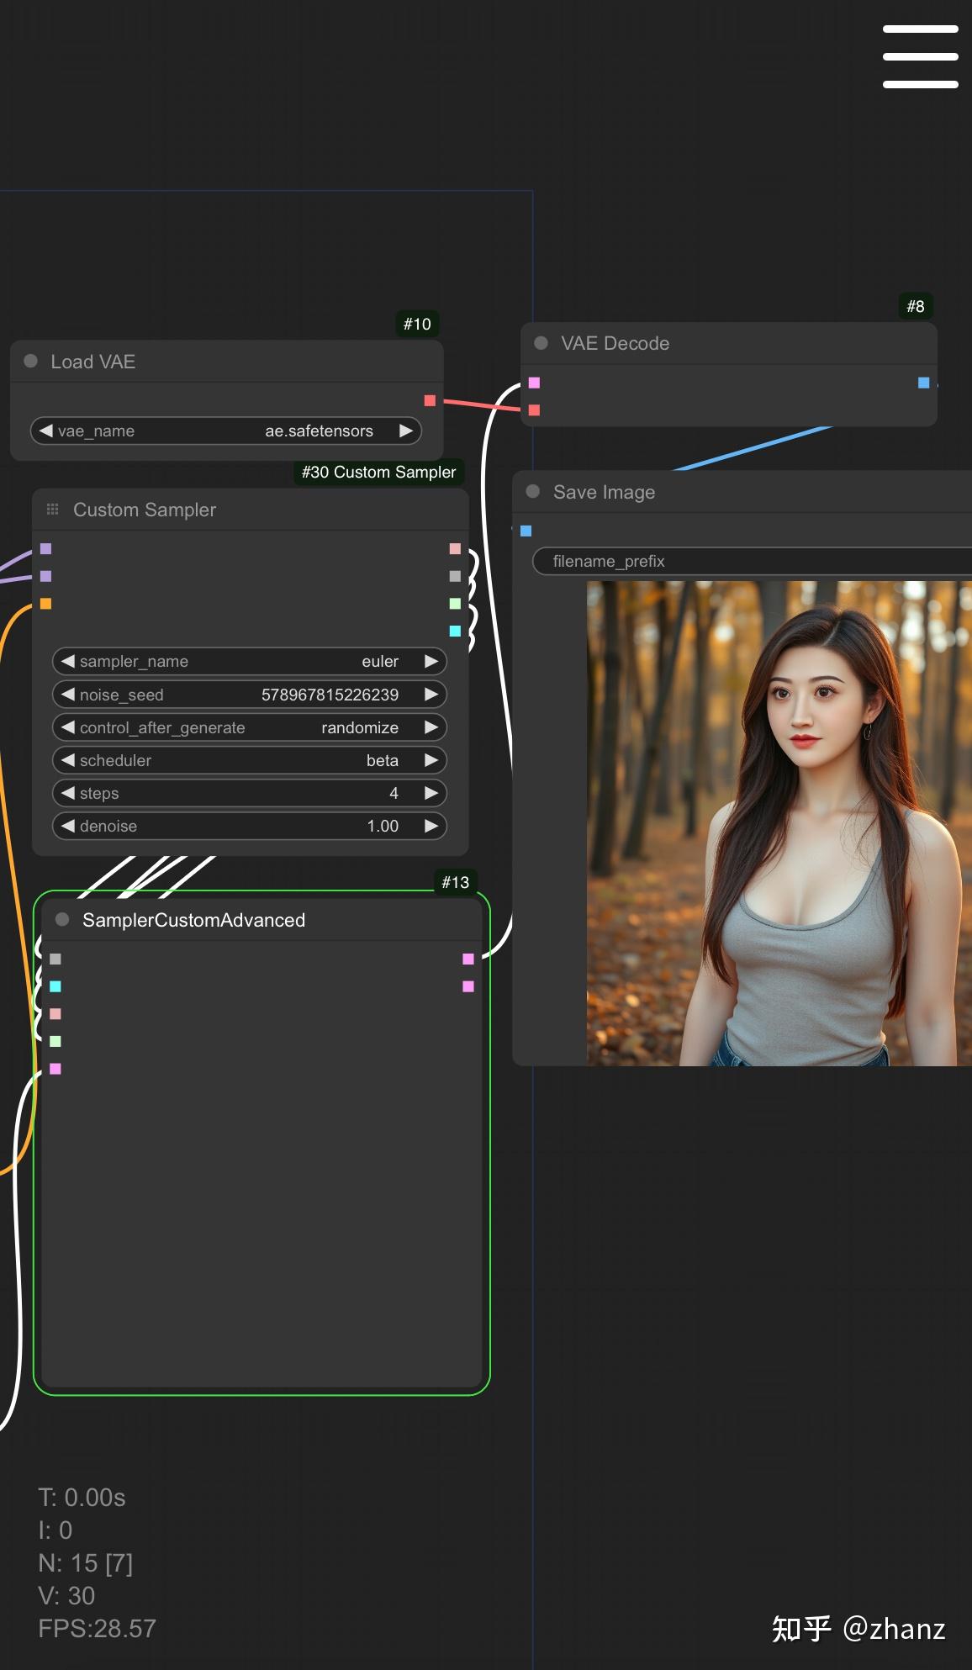Open the vae_name dropdown value
Viewport: 972px width, 1670px height.
click(319, 431)
